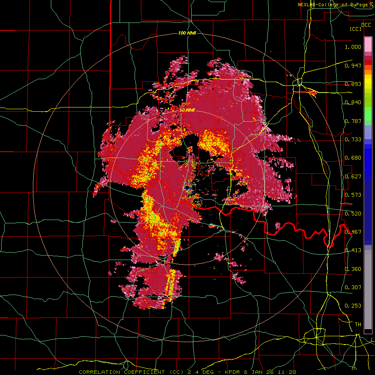The height and width of the screenshot is (375, 375).
Task: Click the TH label at scale bottom
Action: click(358, 324)
